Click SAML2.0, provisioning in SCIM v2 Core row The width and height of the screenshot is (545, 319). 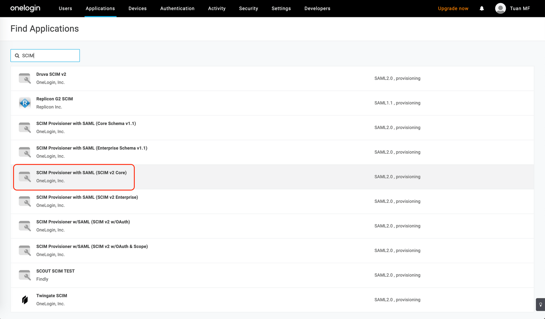coord(397,177)
